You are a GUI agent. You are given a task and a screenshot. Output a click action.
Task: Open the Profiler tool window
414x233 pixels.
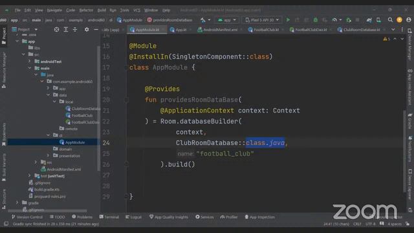tap(229, 217)
